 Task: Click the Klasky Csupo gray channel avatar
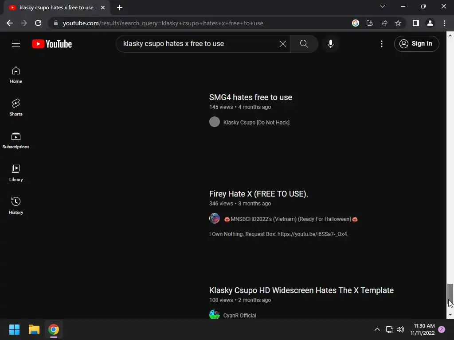click(215, 122)
